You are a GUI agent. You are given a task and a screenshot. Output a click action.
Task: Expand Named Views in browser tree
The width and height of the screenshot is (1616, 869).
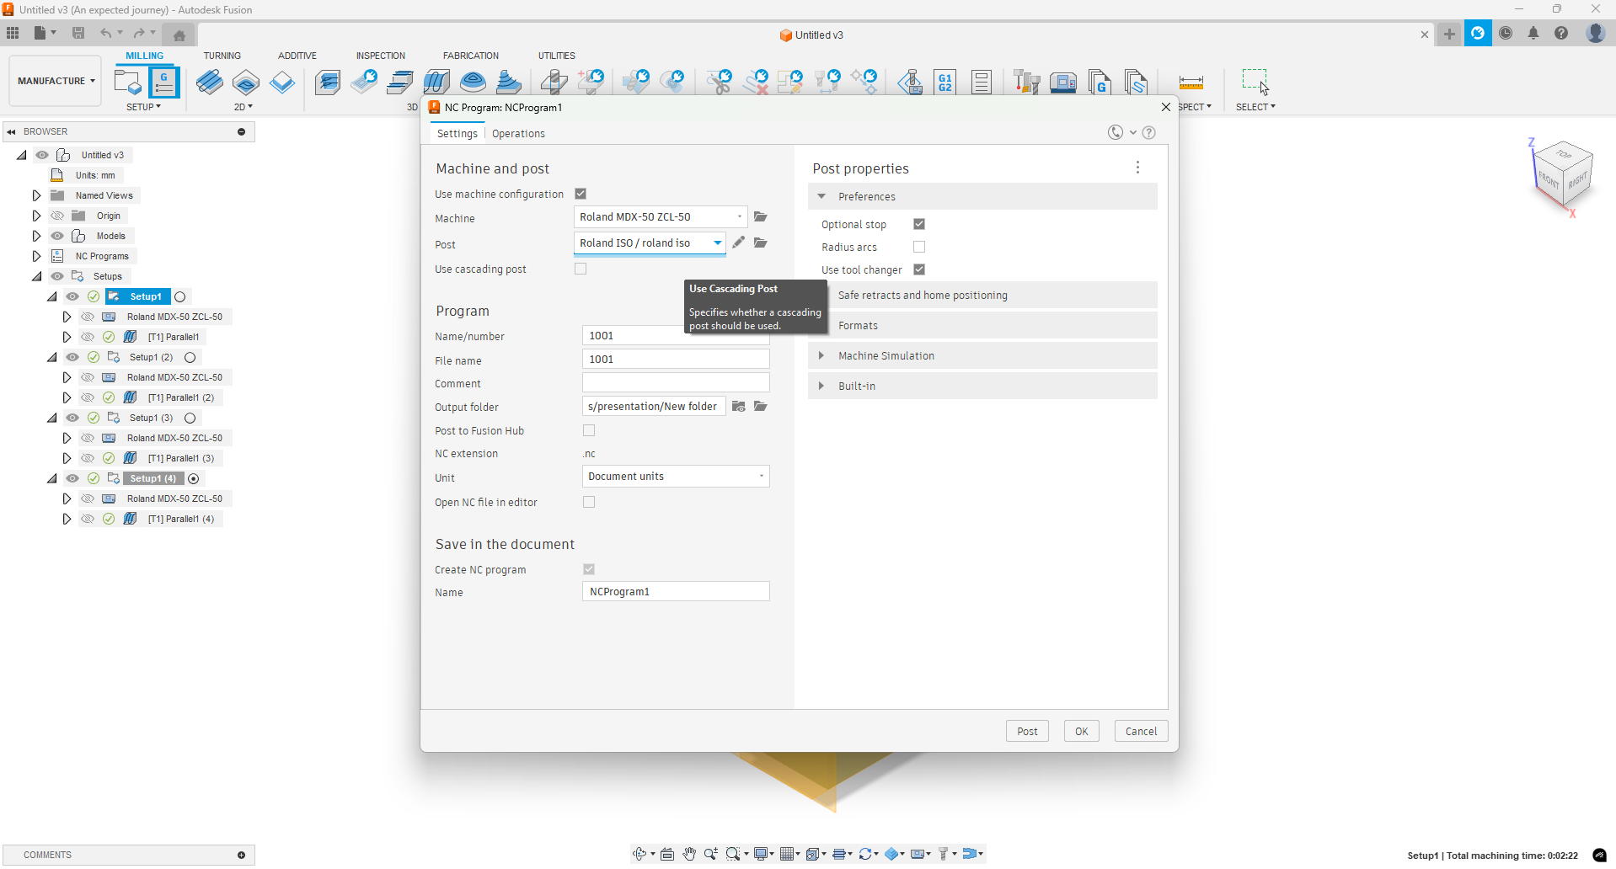pos(36,195)
